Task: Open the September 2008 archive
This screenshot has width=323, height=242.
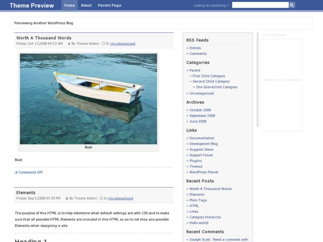Action: [x=202, y=115]
